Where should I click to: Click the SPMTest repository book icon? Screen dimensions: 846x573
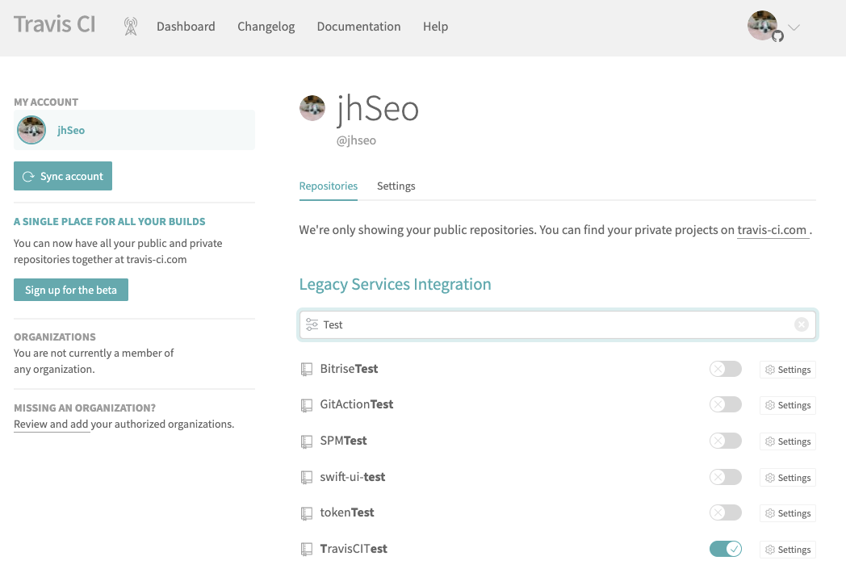coord(307,441)
